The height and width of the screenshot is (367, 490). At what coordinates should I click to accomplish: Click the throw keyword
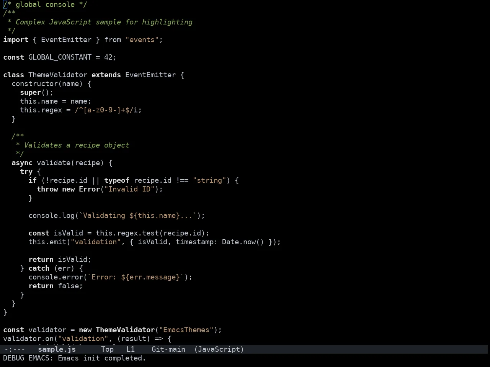coord(47,189)
